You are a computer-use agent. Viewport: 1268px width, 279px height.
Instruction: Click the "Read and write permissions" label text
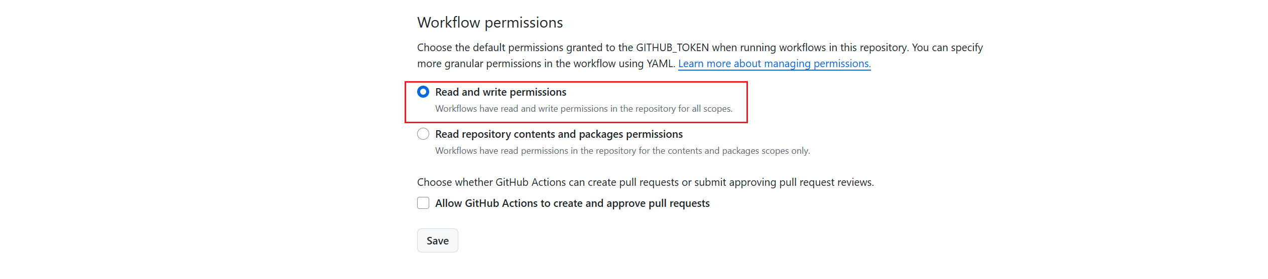point(500,92)
